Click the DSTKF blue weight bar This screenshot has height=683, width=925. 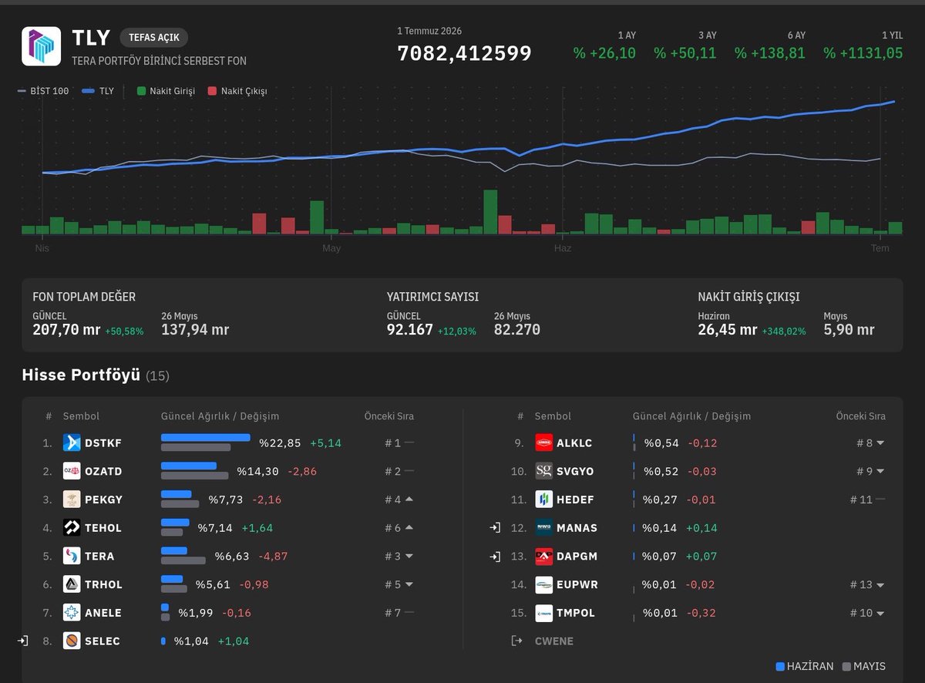[206, 438]
